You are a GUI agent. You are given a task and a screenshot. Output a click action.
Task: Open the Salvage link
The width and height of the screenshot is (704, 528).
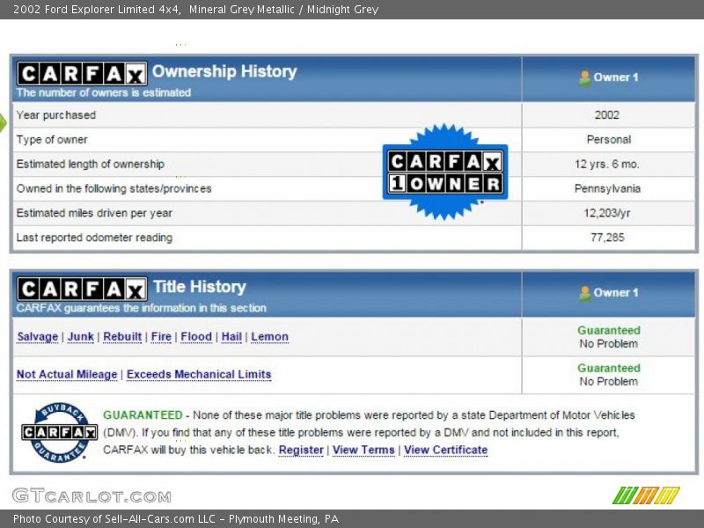(38, 337)
